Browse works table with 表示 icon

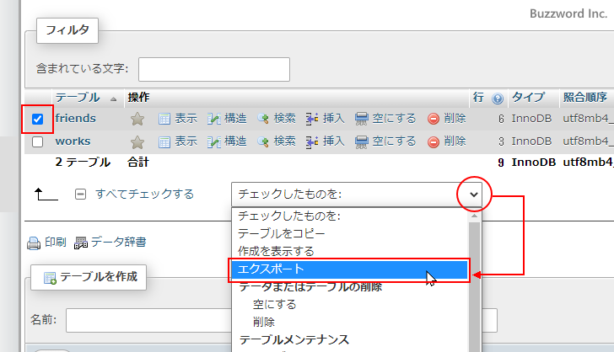164,142
